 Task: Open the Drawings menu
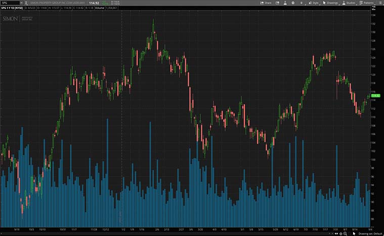[330, 3]
